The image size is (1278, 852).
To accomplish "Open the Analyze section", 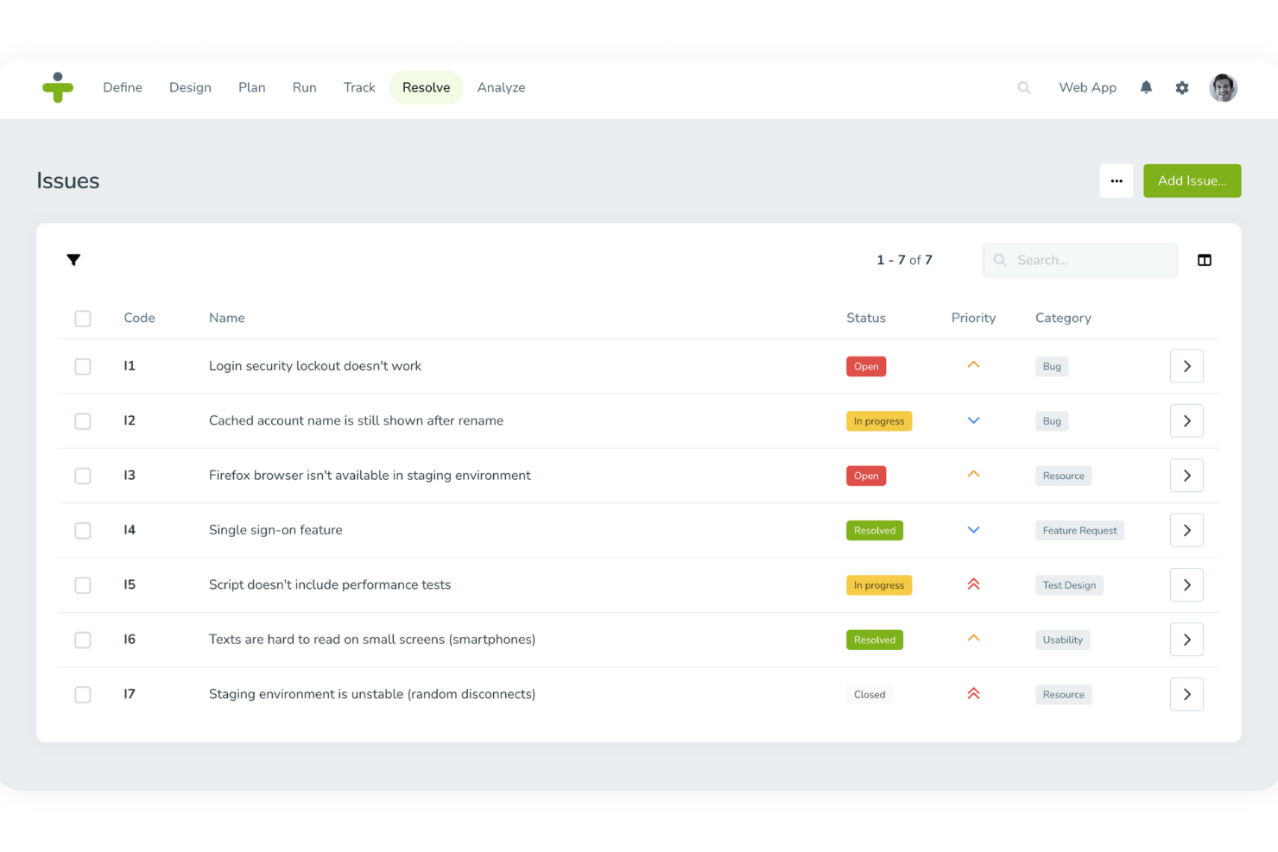I will point(501,87).
